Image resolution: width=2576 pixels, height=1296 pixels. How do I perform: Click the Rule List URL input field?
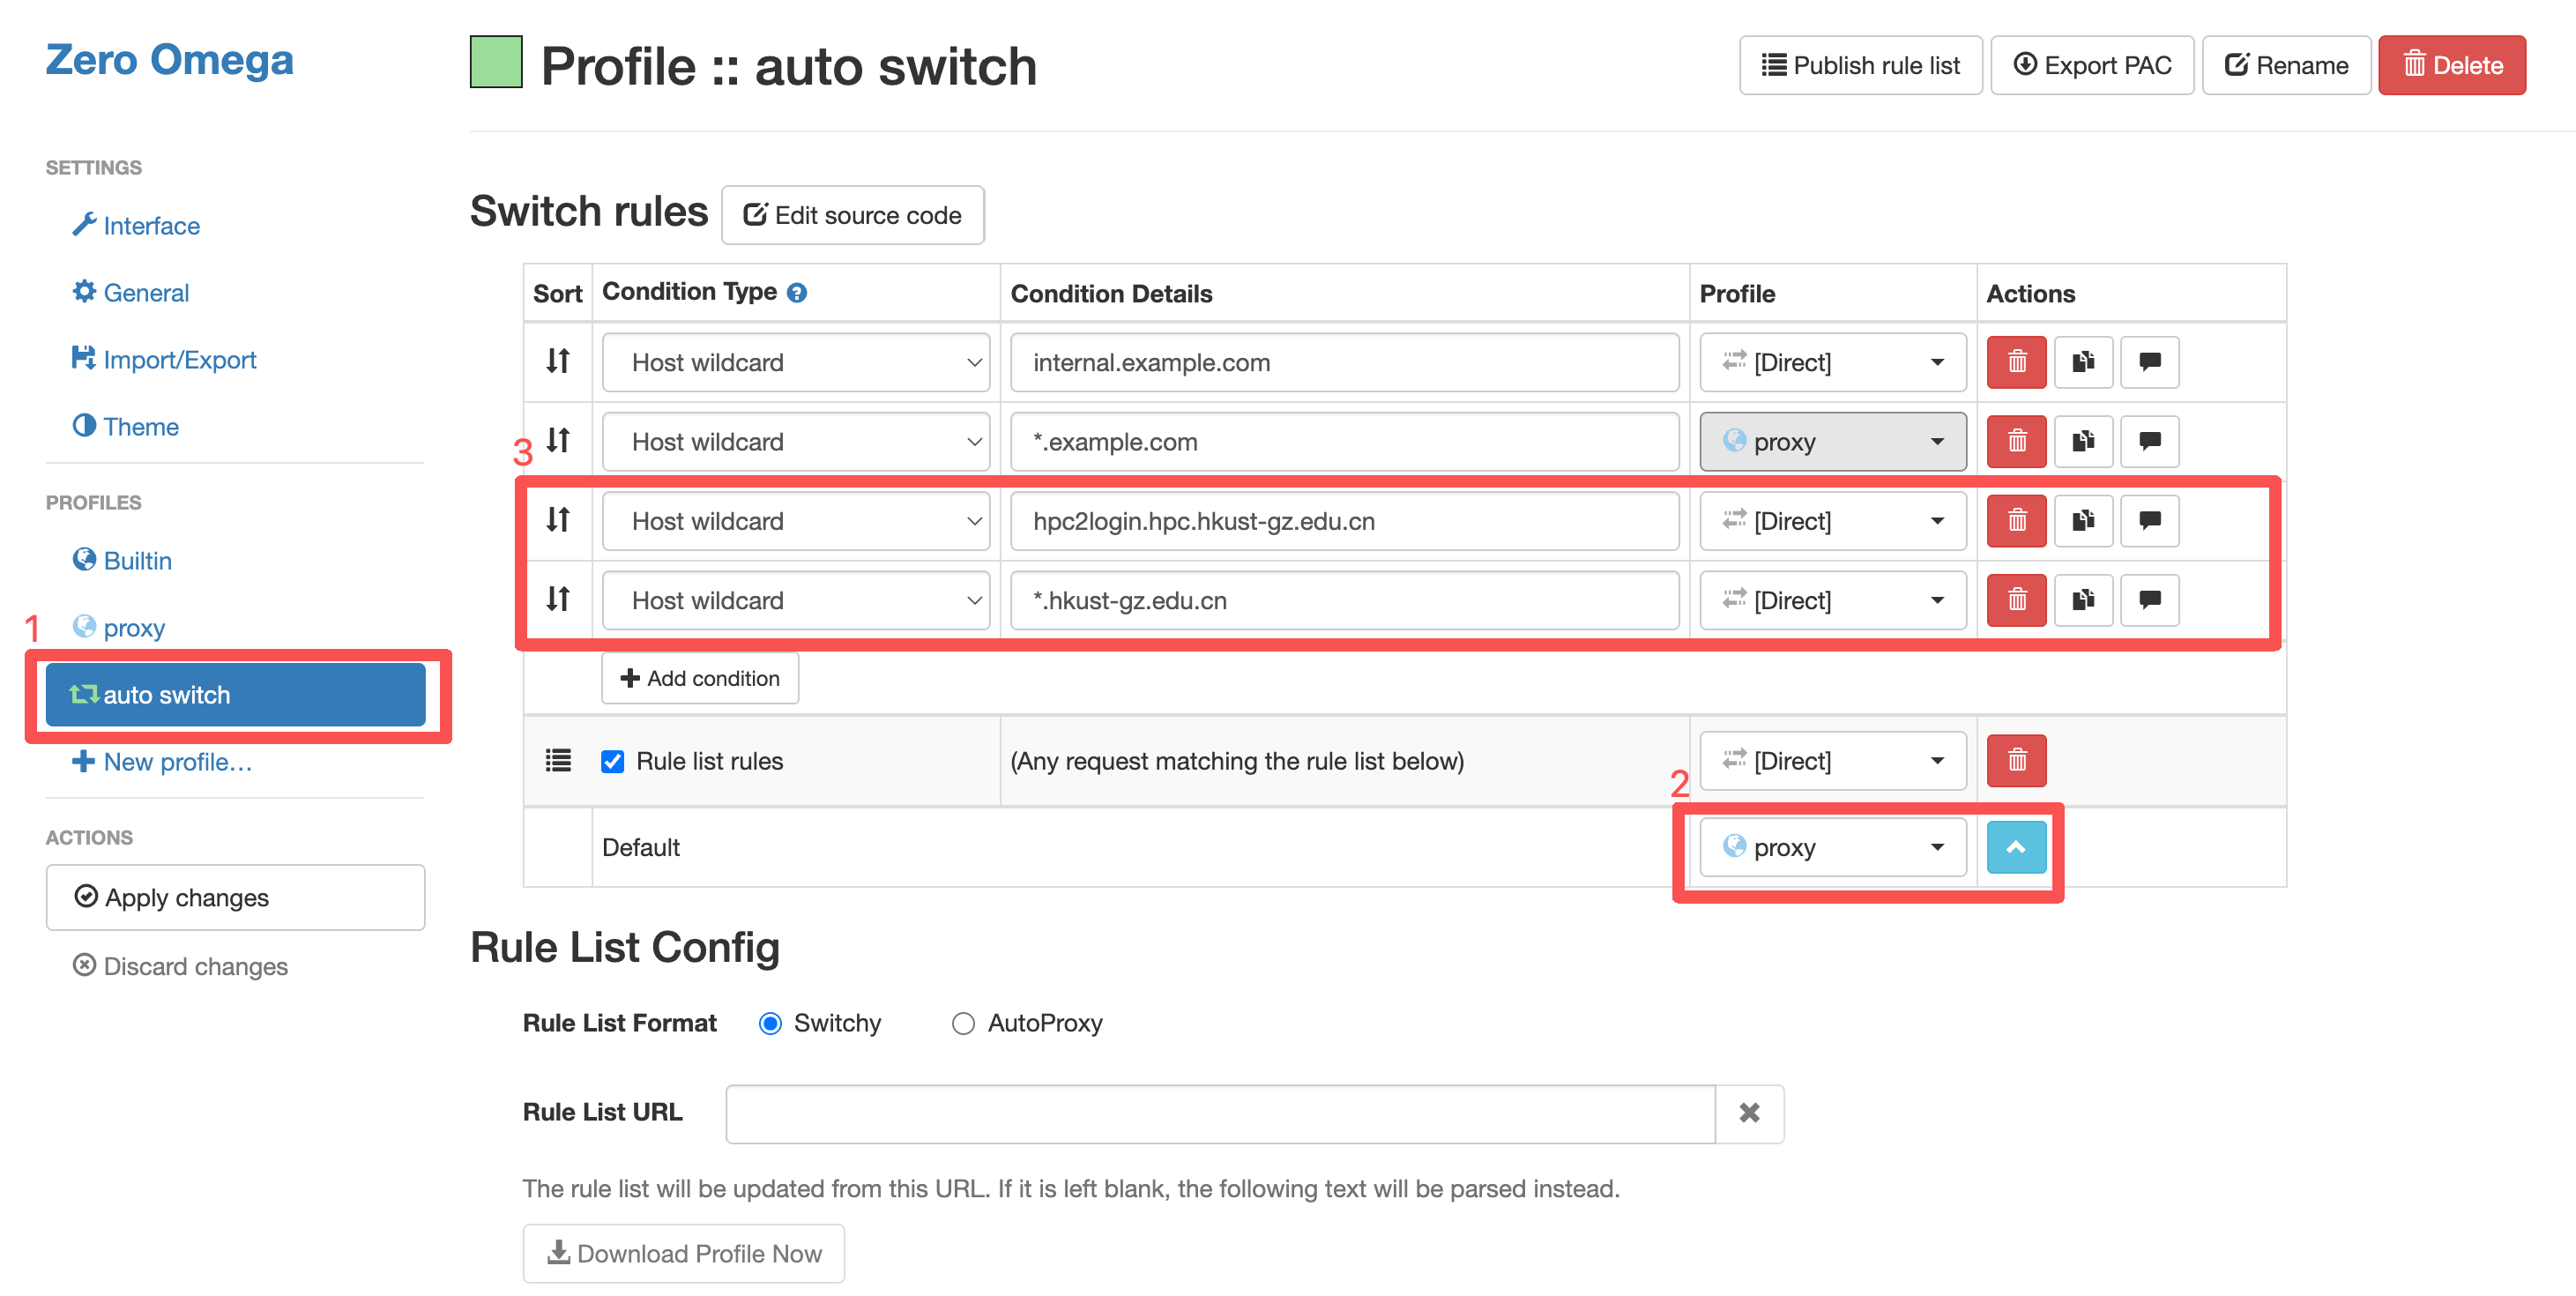coord(1220,1113)
